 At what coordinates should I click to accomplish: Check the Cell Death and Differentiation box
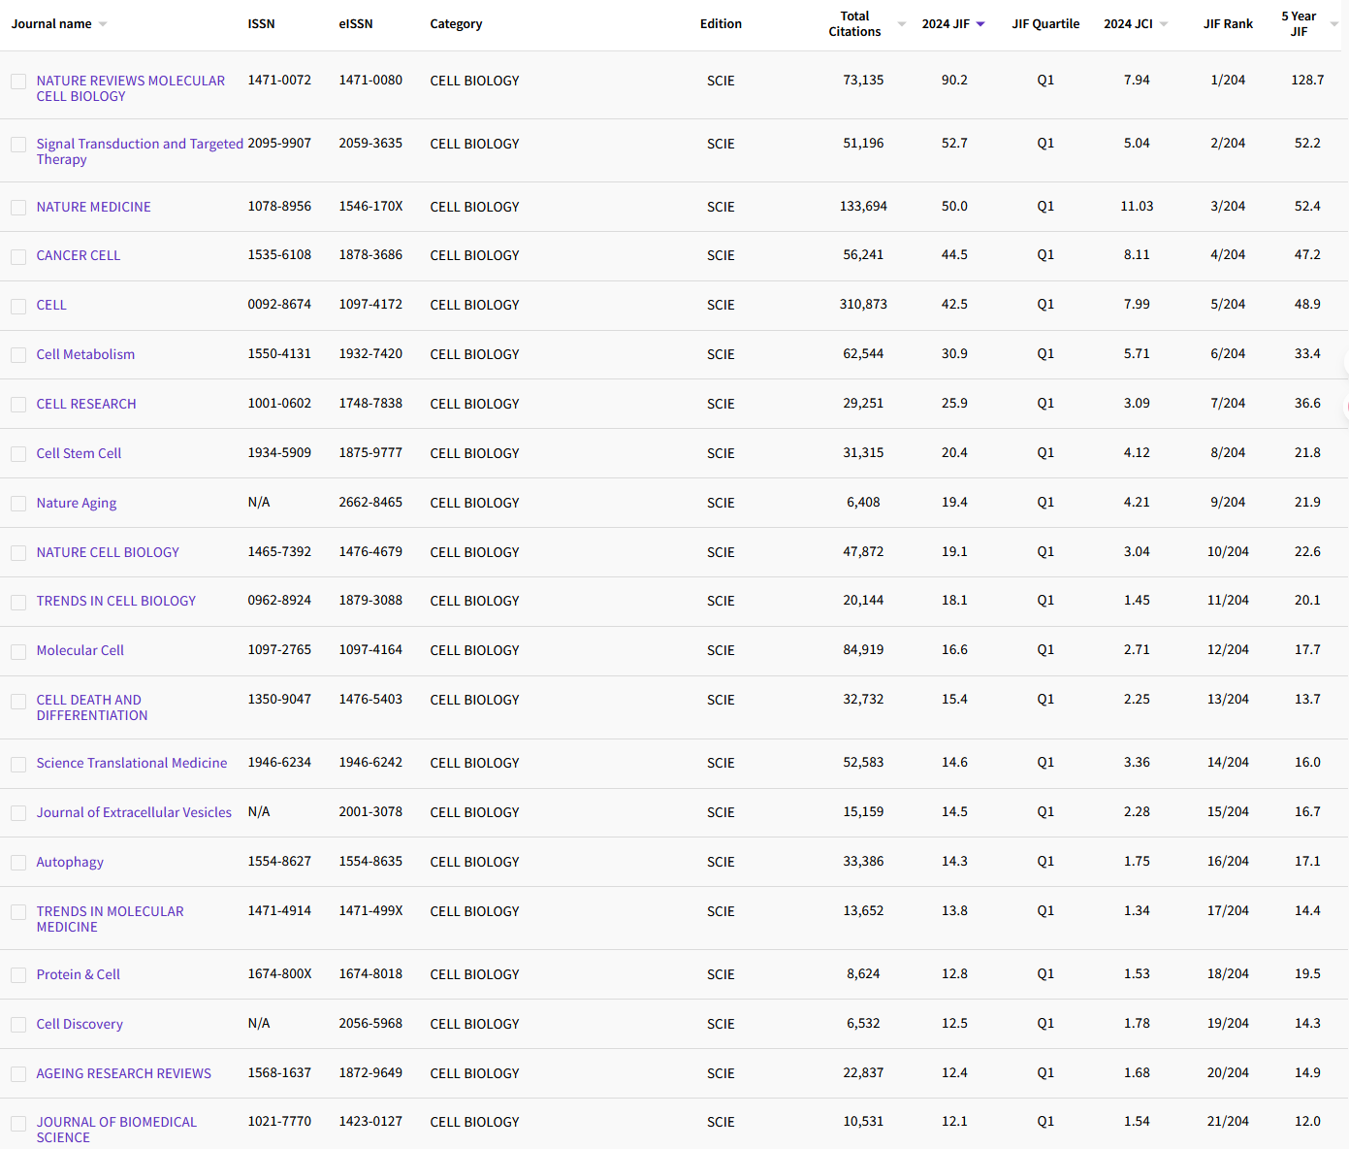pyautogui.click(x=18, y=702)
